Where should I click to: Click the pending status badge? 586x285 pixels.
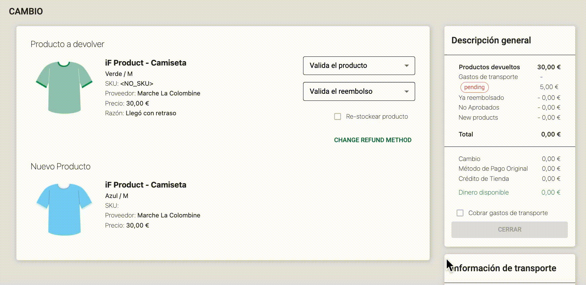(x=474, y=87)
